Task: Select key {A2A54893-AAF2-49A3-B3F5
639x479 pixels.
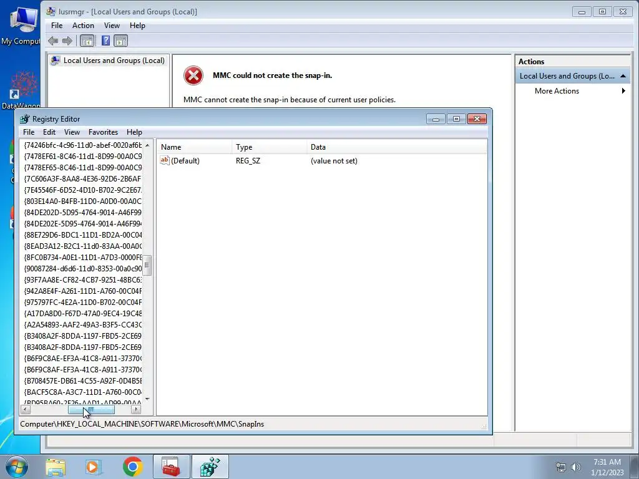Action: 83,325
